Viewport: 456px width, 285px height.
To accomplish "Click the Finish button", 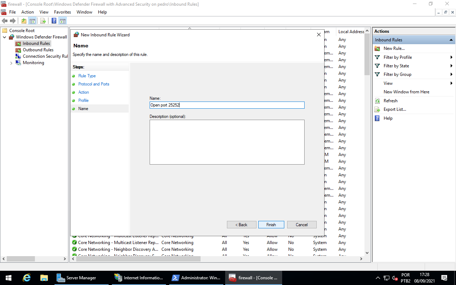I will pyautogui.click(x=271, y=225).
